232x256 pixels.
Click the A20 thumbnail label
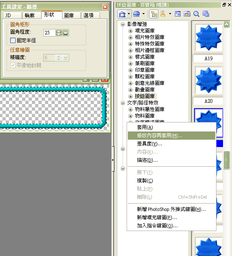point(208,101)
